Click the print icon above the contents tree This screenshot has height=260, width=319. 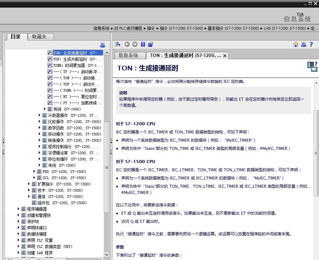(x=103, y=44)
